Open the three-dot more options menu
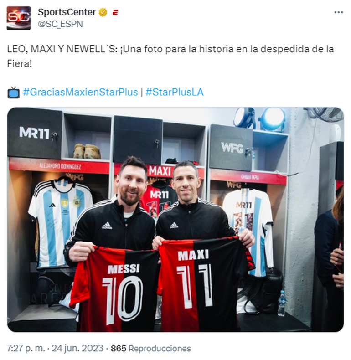351x360 pixels. point(338,12)
